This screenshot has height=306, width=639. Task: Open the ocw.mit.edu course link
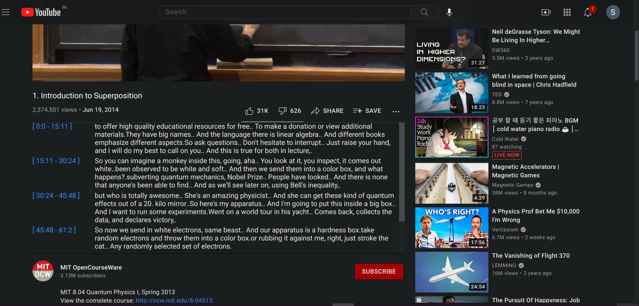(x=174, y=300)
